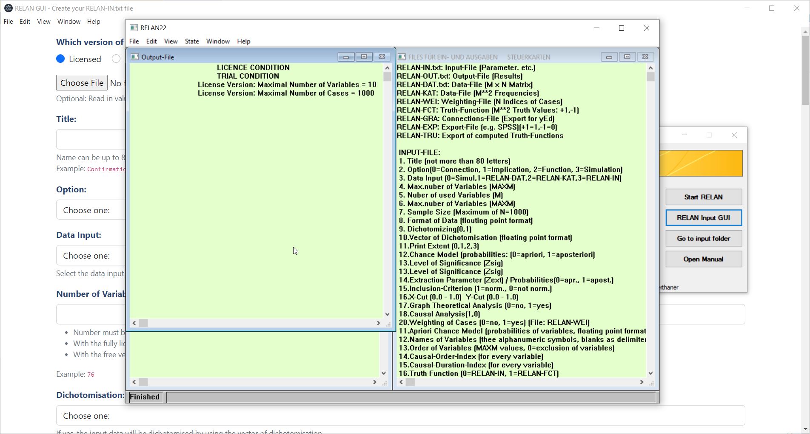Open the State menu in RELAN22
The height and width of the screenshot is (434, 810).
[x=191, y=41]
